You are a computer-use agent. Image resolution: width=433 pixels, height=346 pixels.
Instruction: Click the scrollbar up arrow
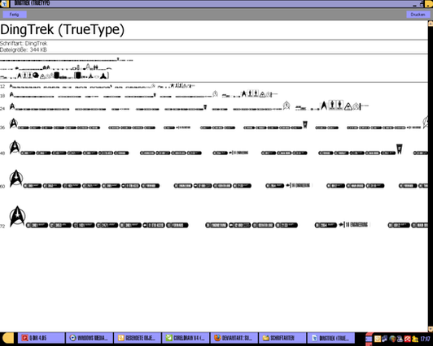(x=431, y=24)
